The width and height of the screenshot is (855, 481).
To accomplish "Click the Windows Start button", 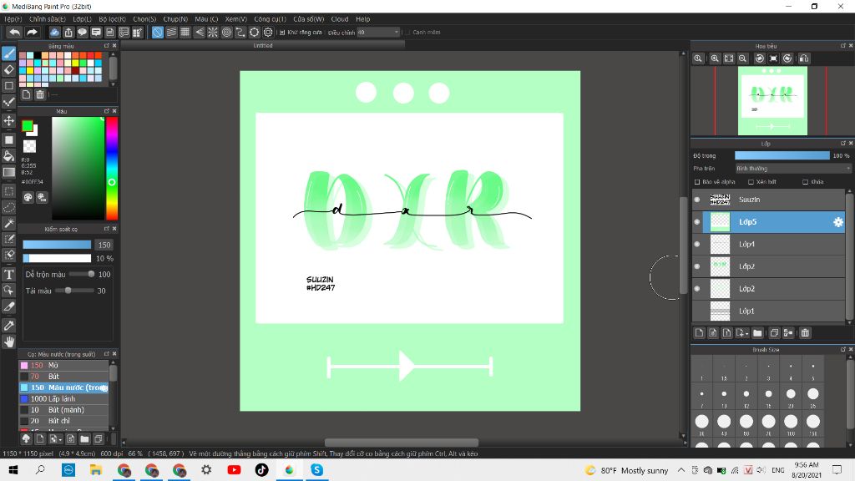I will coord(13,470).
